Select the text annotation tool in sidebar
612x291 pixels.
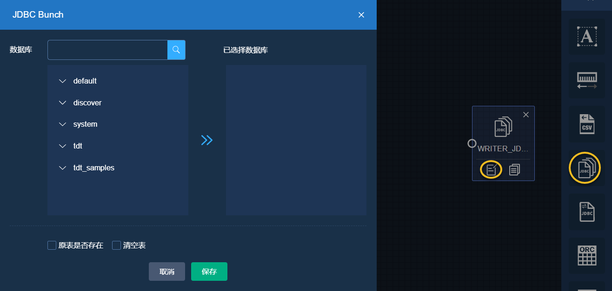586,36
